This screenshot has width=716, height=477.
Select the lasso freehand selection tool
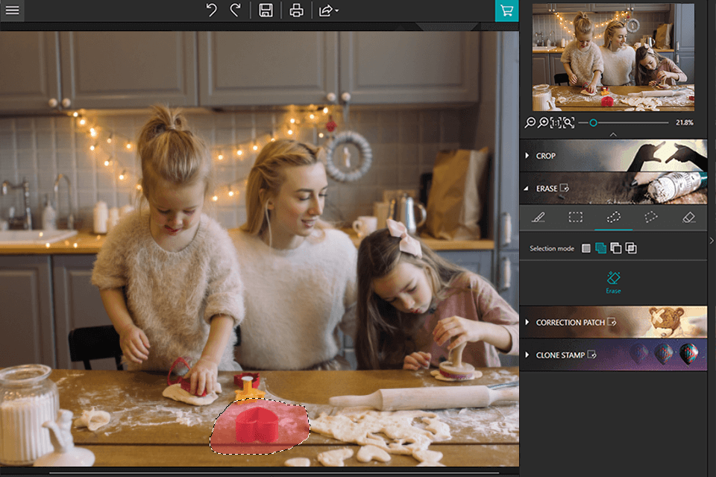(x=613, y=218)
